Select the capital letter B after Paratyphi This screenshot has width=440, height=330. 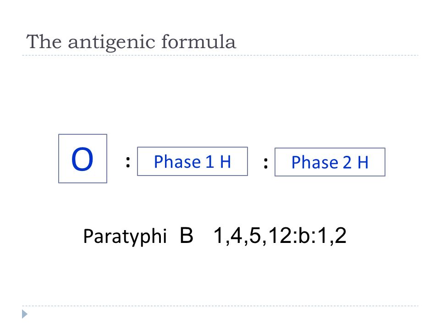pos(187,235)
